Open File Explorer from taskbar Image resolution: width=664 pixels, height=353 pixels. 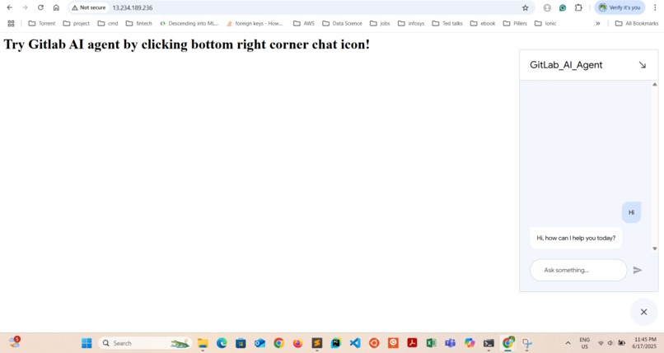click(x=203, y=343)
